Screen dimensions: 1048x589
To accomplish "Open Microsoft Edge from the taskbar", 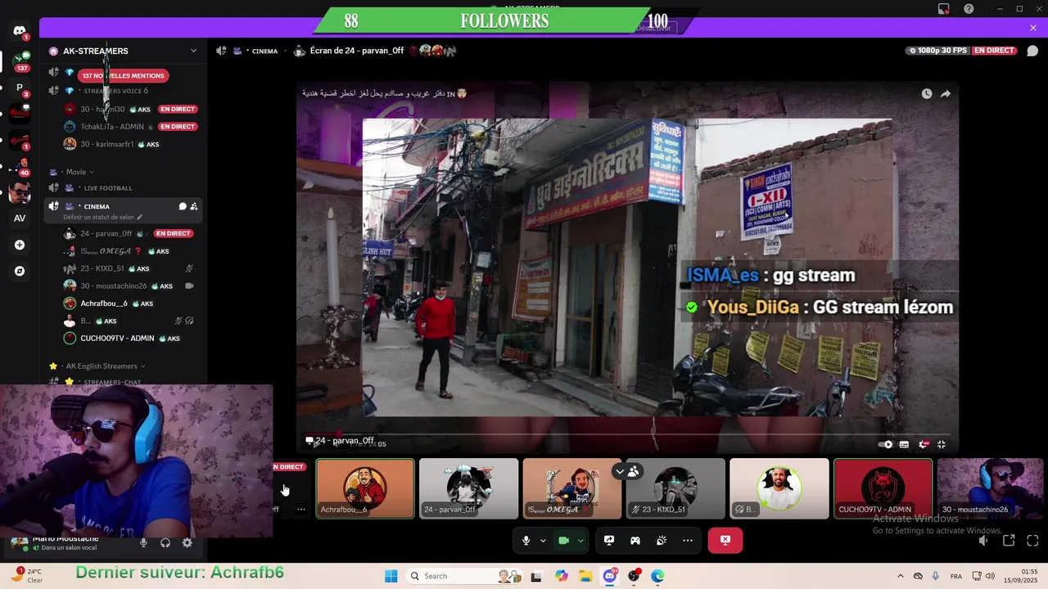I will (x=657, y=576).
